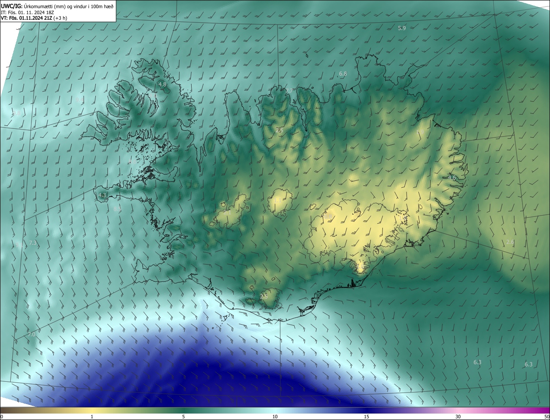This screenshot has width=550, height=420.
Task: Click the 4.6 value in the Eastfjords
Action: click(452, 178)
